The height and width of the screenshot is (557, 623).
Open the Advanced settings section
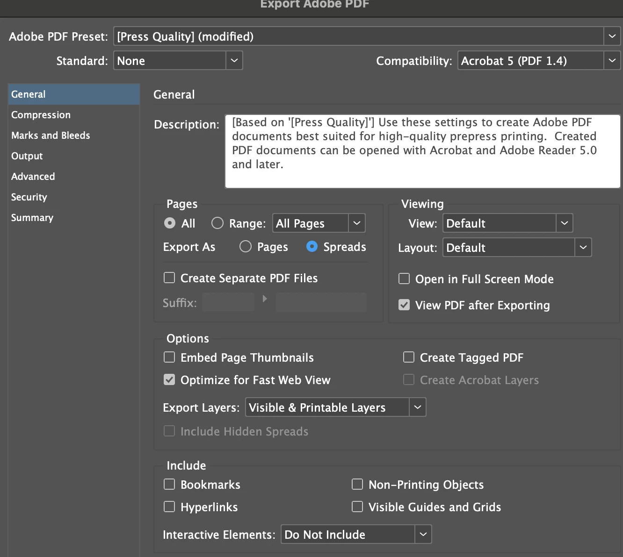click(74, 177)
